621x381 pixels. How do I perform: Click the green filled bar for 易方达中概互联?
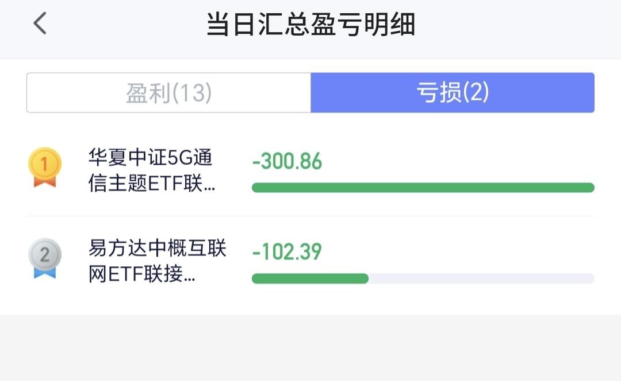310,279
